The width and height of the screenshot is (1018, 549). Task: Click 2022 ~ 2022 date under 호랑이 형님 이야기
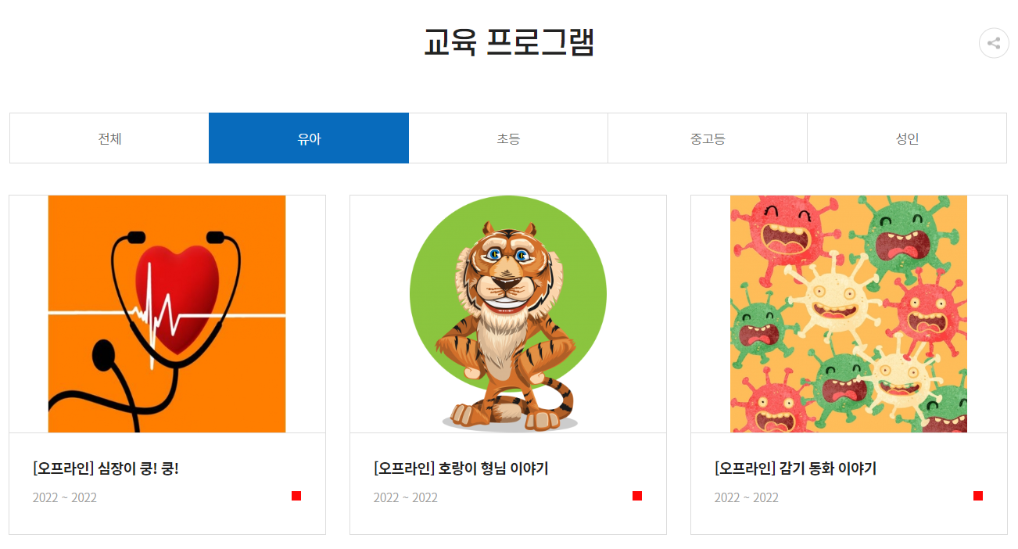click(x=406, y=497)
